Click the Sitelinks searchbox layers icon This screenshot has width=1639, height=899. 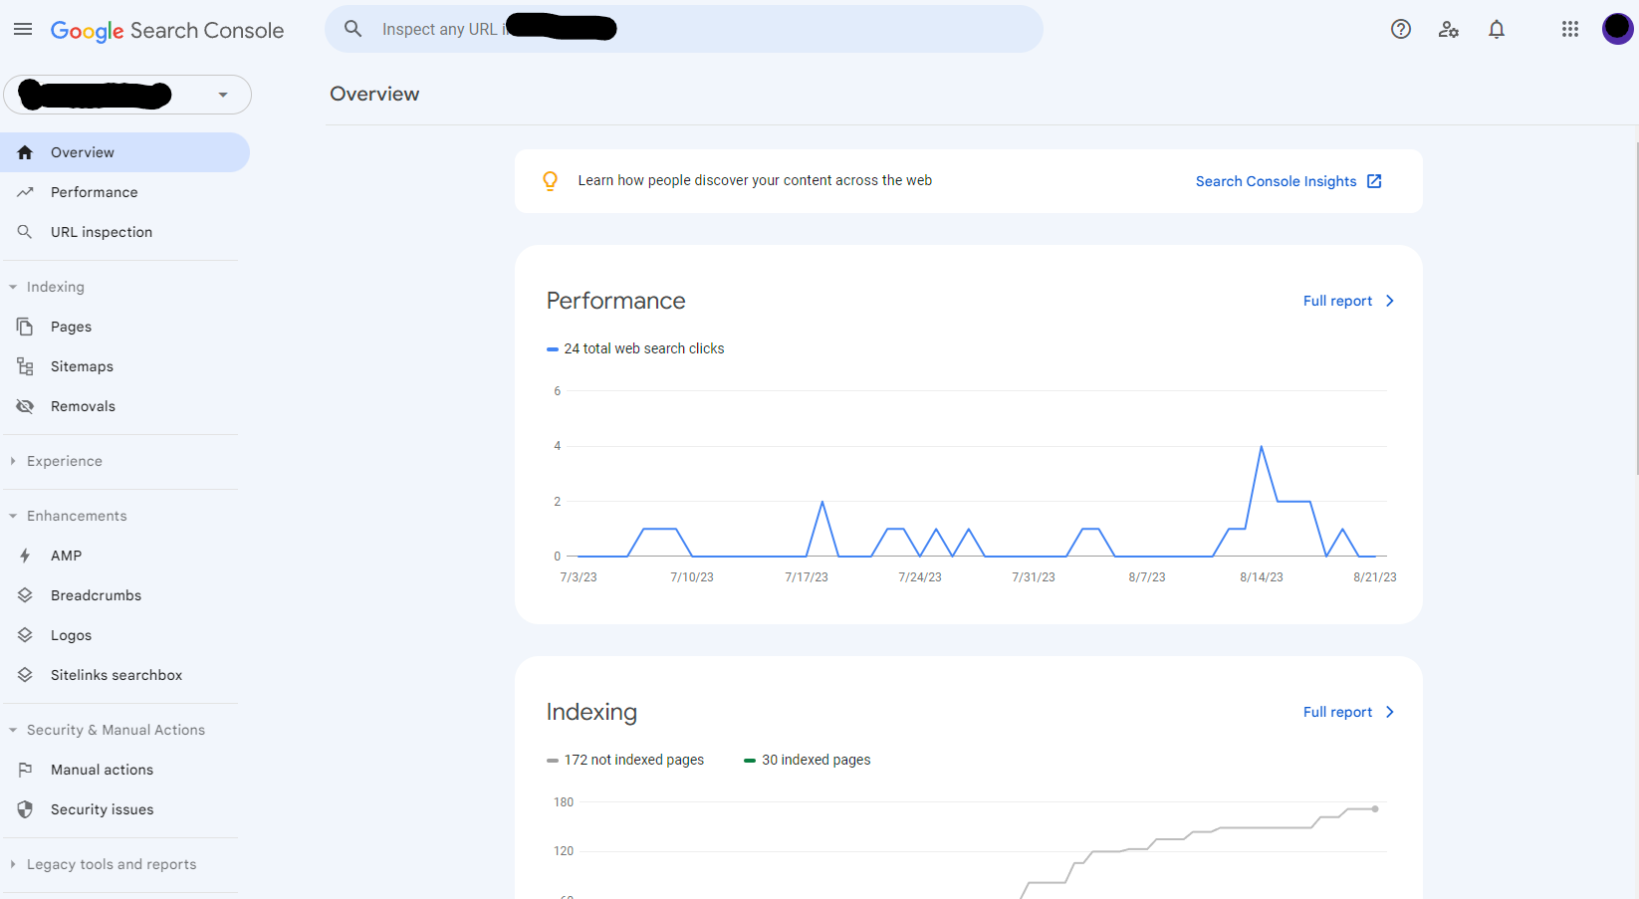[25, 675]
